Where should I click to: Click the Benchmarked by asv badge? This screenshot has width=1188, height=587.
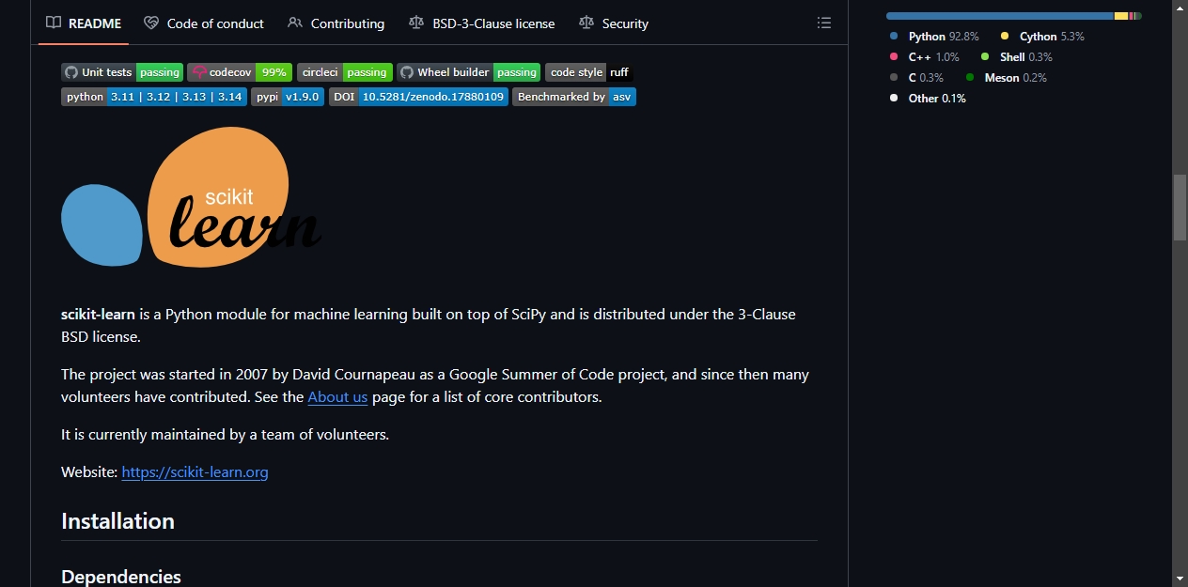tap(574, 97)
